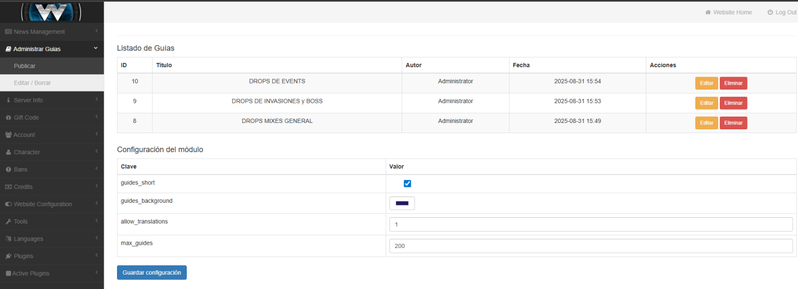The height and width of the screenshot is (289, 798).
Task: Open the Publicar submenu item
Action: tap(24, 66)
